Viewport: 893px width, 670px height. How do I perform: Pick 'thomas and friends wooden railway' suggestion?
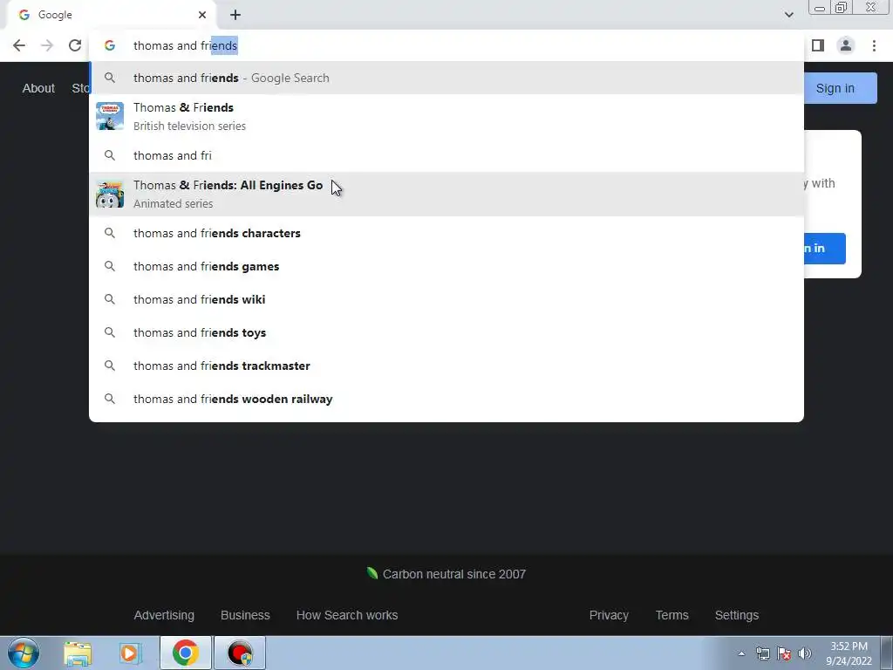[446, 399]
